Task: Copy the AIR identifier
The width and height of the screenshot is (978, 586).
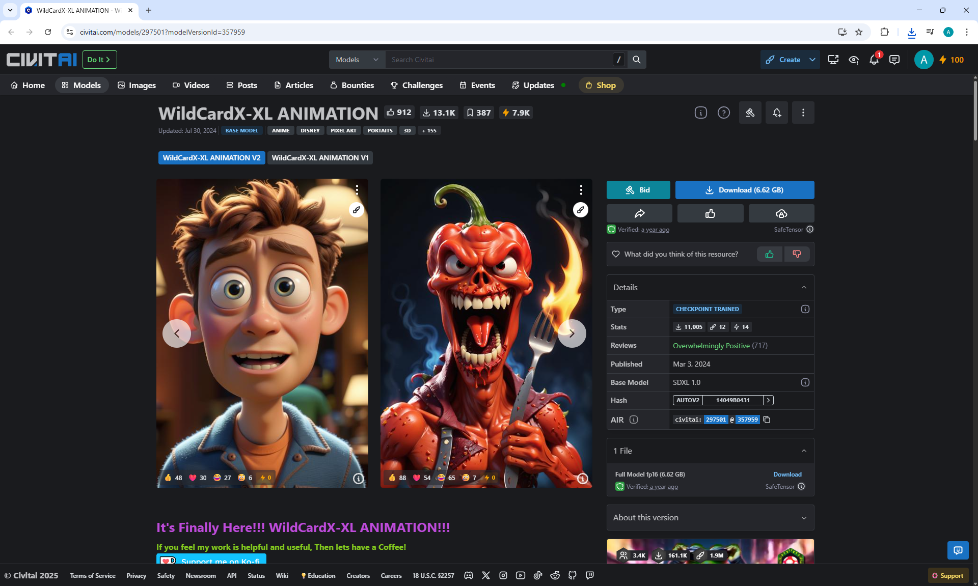Action: [x=767, y=420]
